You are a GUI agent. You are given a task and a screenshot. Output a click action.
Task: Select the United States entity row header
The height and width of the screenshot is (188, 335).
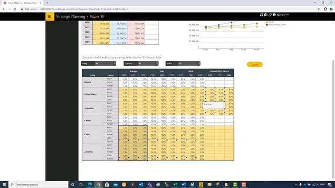pos(92,95)
